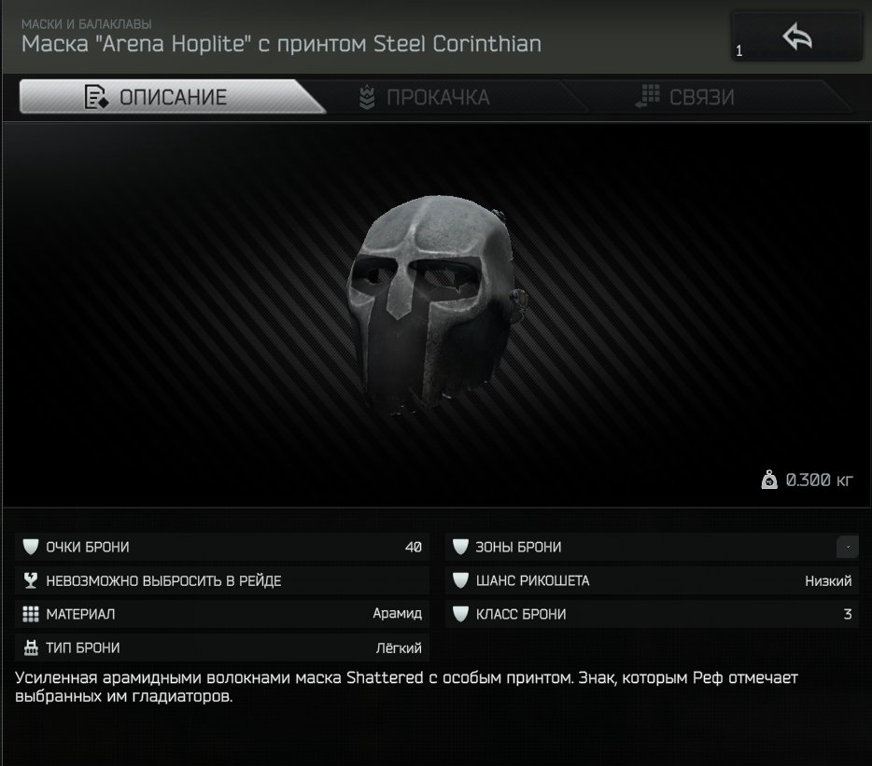The image size is (872, 766).
Task: Click the shield icon next to ЗОНЫ БРОНИ
Action: click(460, 547)
